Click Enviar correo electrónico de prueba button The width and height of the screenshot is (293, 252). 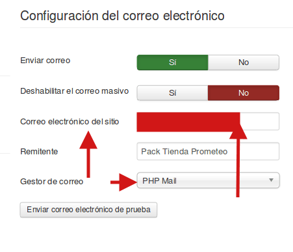pyautogui.click(x=88, y=210)
